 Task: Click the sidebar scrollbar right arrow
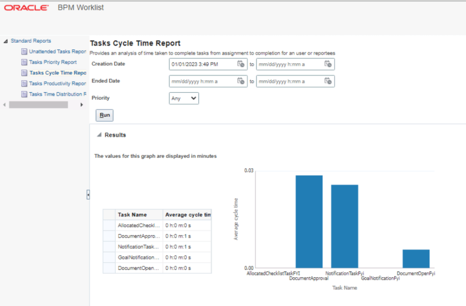(81, 104)
